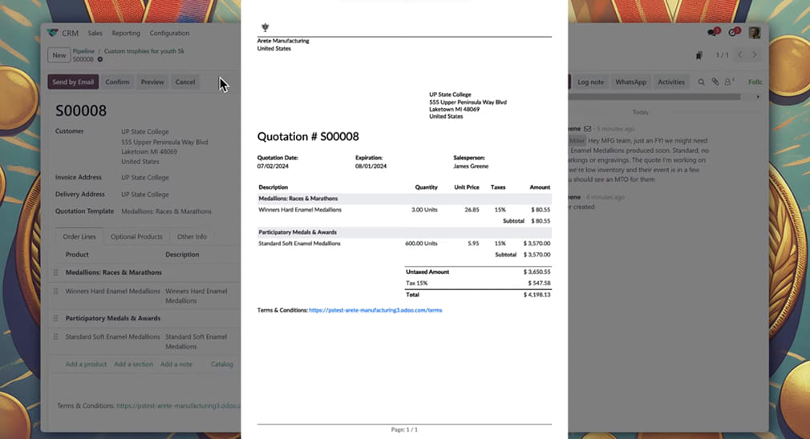Click the user avatar in top bar
This screenshot has height=439, width=810.
click(x=755, y=33)
